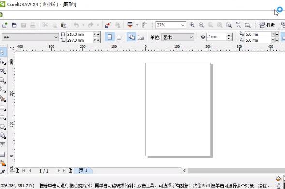Select the Table tool in toolbox

click(2, 154)
